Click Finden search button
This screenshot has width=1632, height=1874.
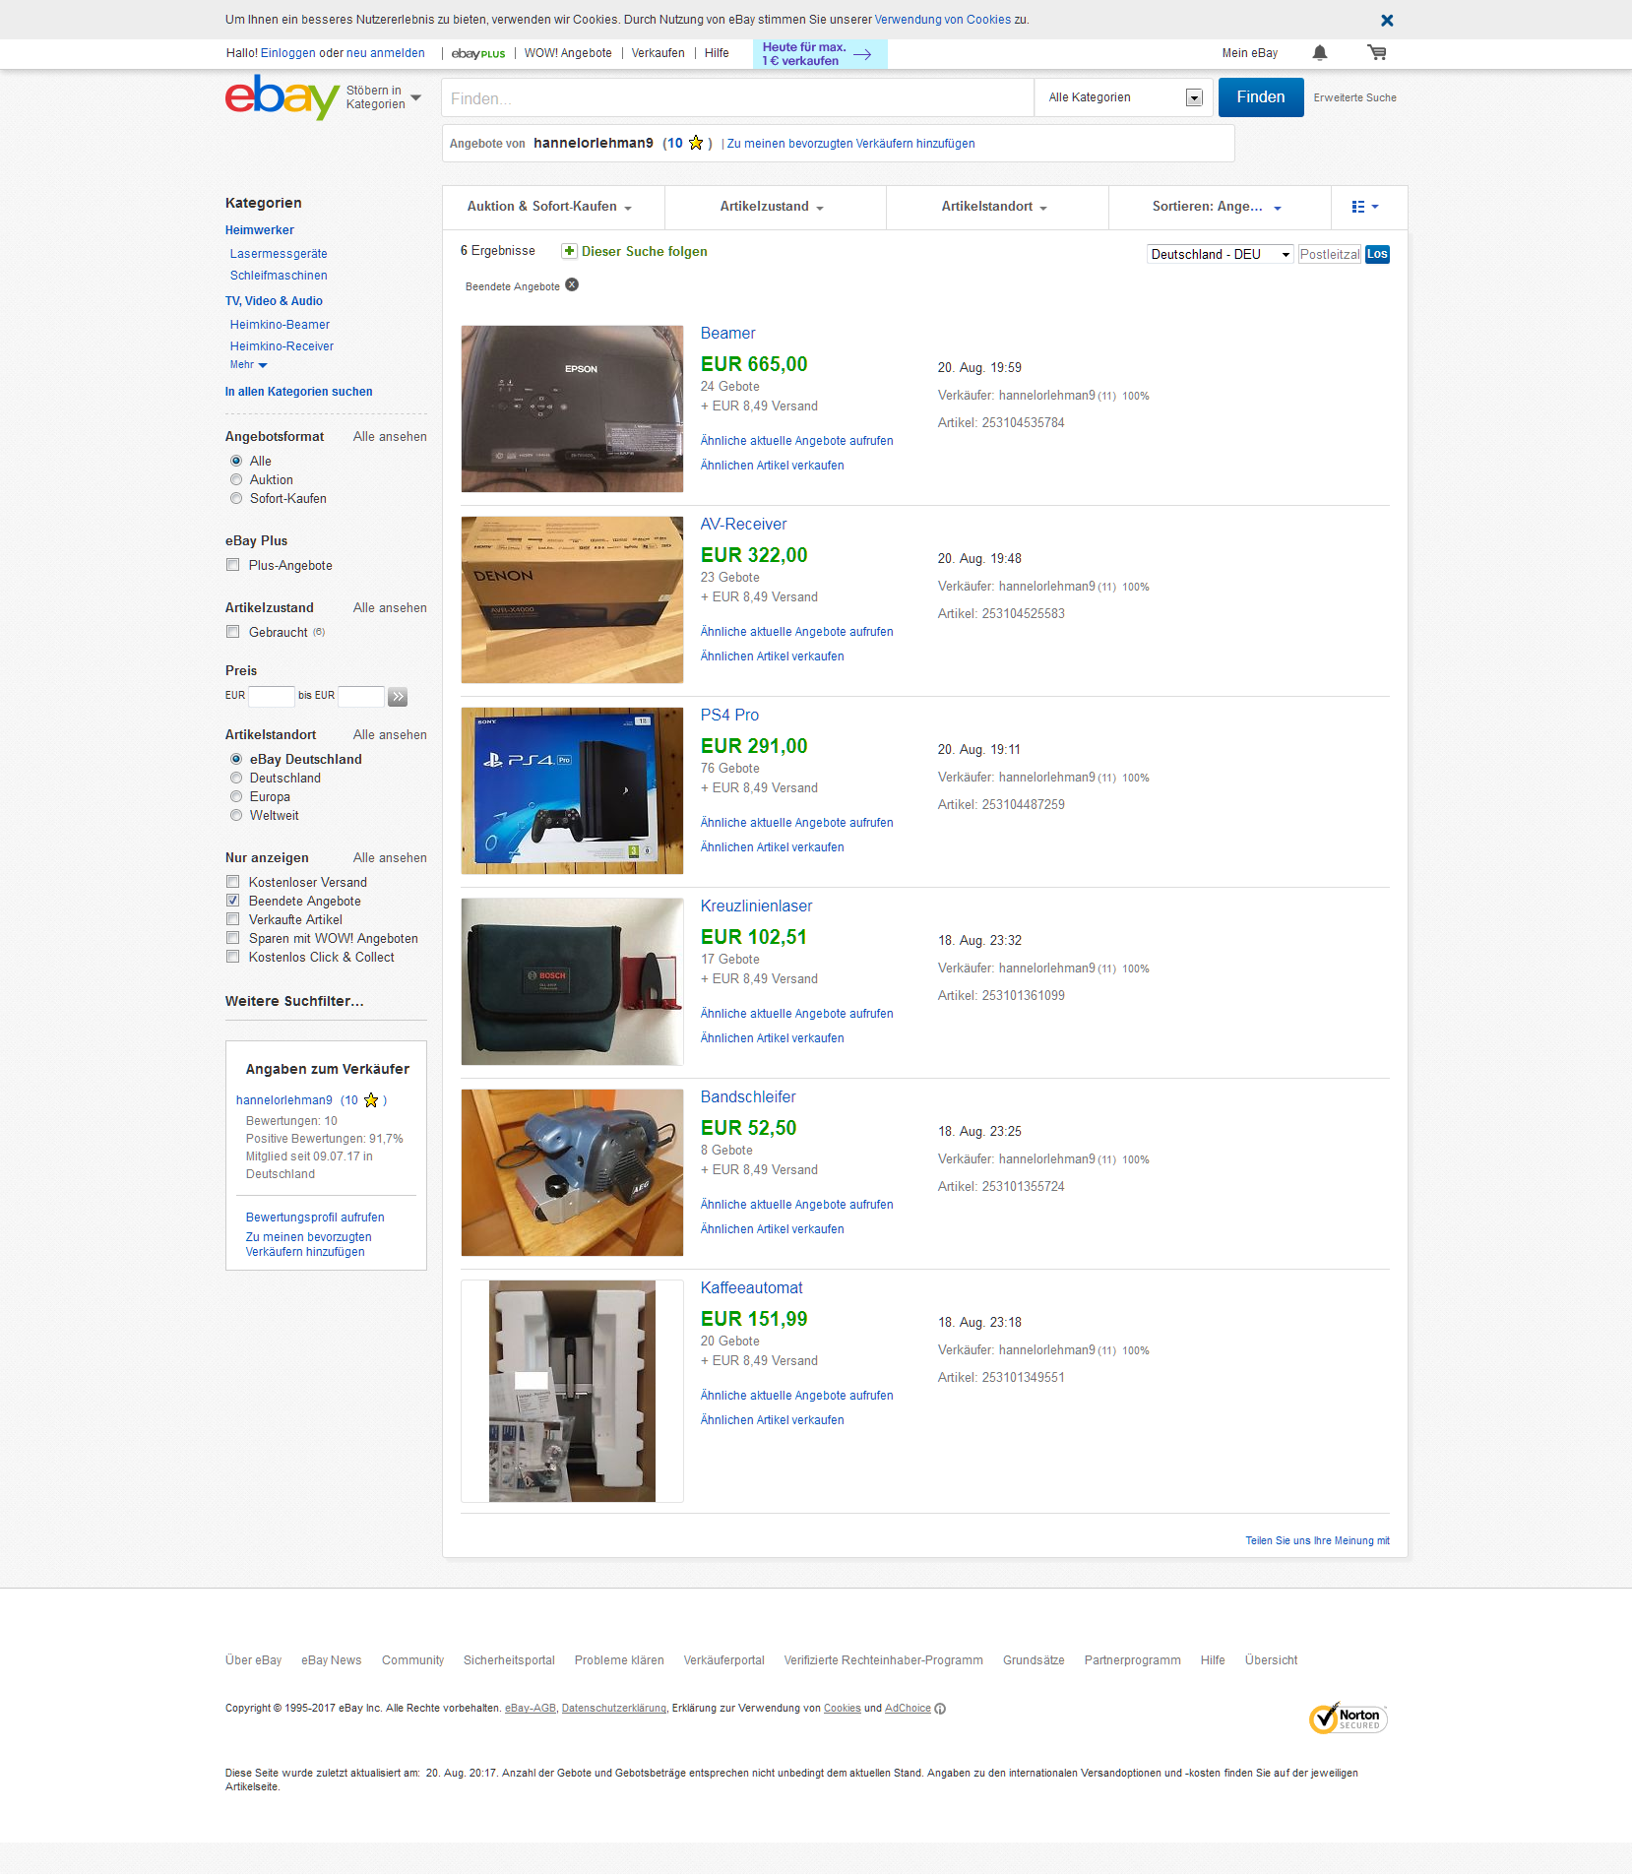point(1261,97)
